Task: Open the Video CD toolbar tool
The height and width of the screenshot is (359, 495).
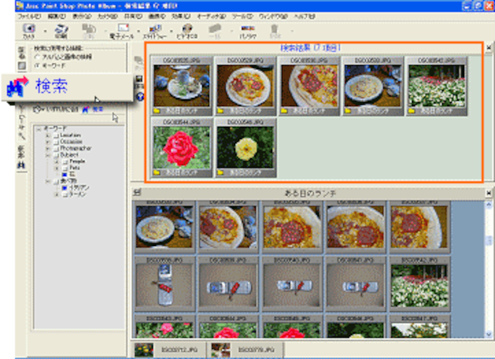Action: coord(187,30)
